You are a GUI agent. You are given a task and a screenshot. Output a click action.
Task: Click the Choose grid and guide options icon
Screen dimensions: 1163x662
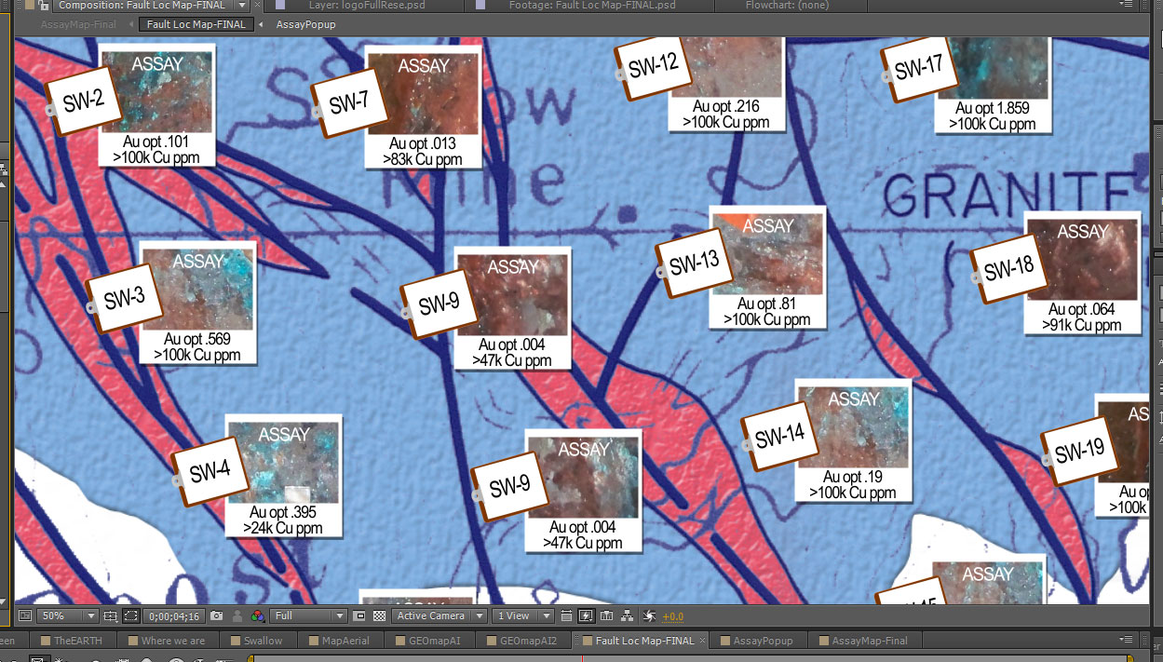(111, 615)
